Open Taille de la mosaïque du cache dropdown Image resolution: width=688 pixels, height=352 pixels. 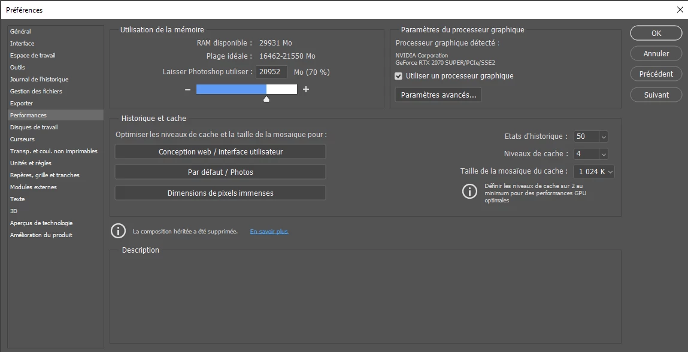pos(594,172)
